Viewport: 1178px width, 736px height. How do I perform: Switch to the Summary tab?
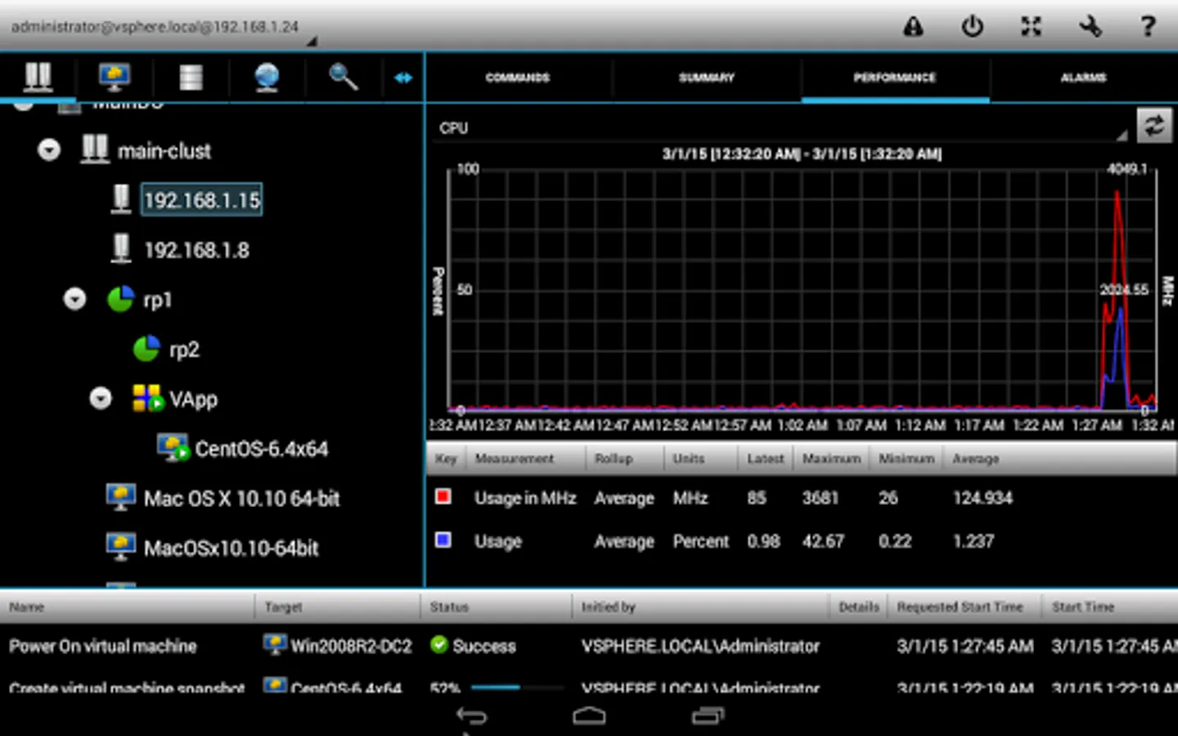[x=707, y=78]
